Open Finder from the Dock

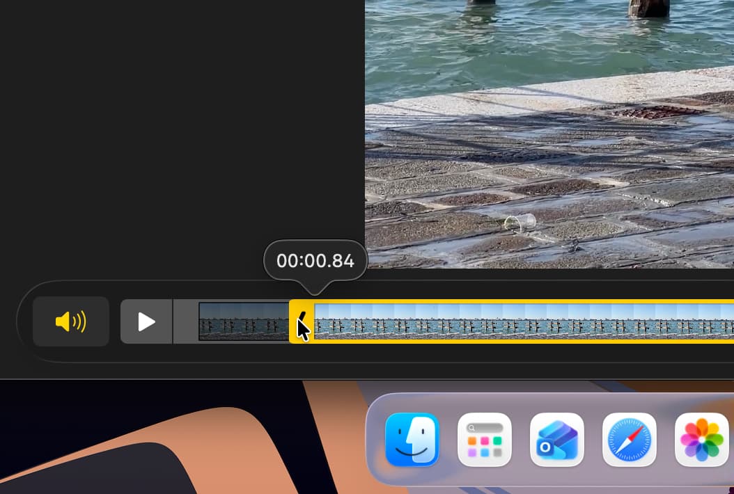(x=412, y=440)
